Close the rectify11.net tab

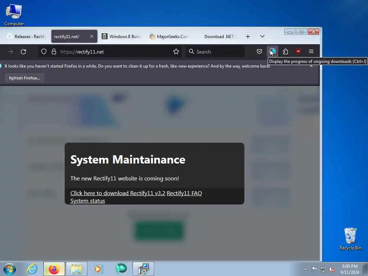[x=92, y=36]
